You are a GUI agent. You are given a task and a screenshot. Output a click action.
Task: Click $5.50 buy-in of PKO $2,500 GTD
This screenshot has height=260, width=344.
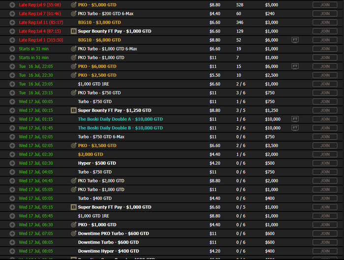tap(215, 75)
